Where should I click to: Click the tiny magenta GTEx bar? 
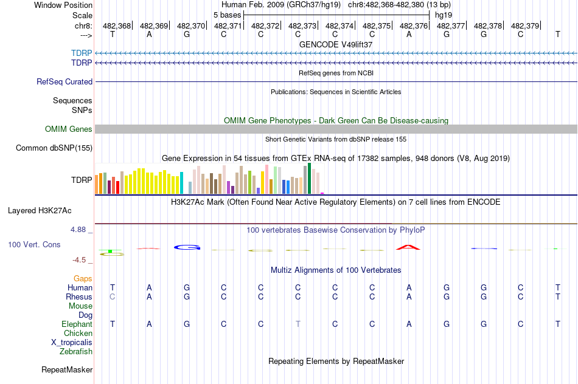[x=322, y=193]
